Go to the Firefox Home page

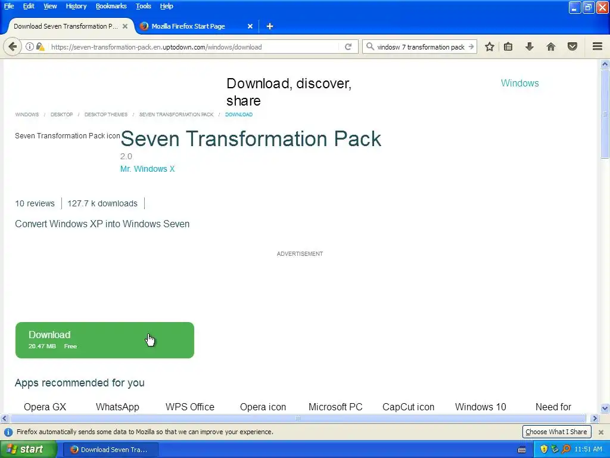tap(550, 47)
